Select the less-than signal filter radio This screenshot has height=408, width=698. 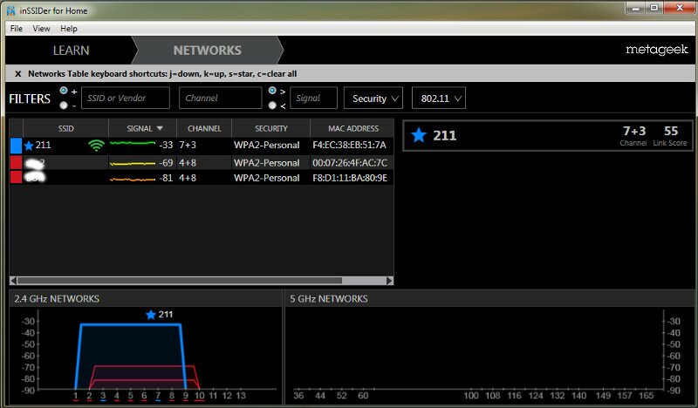coord(272,105)
